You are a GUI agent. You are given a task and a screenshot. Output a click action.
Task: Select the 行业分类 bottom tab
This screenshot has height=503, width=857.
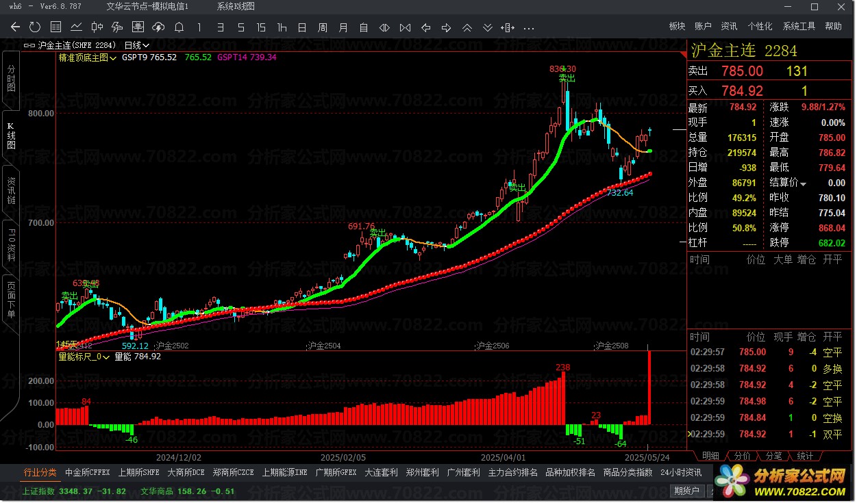40,472
